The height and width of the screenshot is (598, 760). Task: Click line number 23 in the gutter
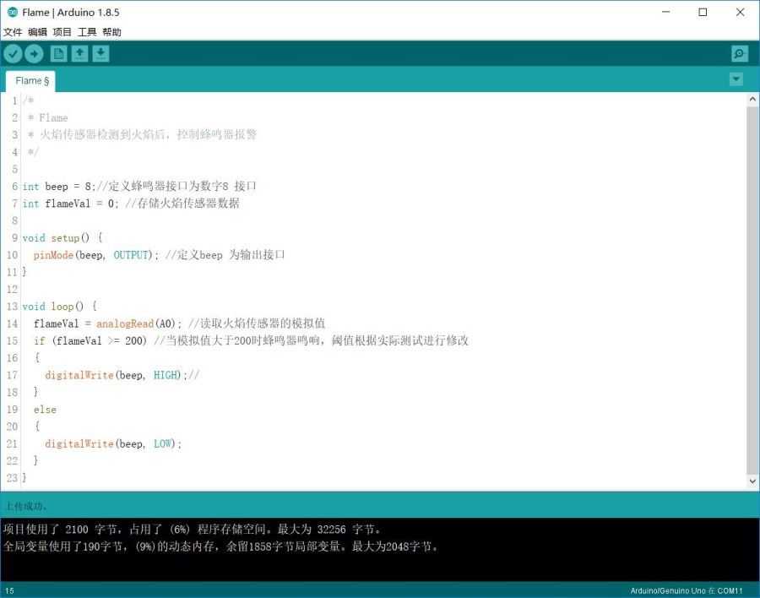12,478
